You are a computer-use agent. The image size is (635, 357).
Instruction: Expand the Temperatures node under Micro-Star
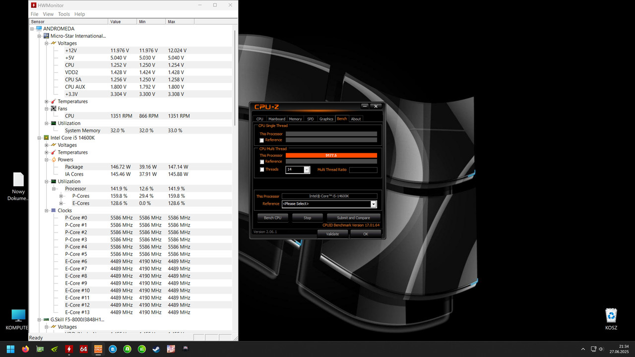tap(47, 102)
